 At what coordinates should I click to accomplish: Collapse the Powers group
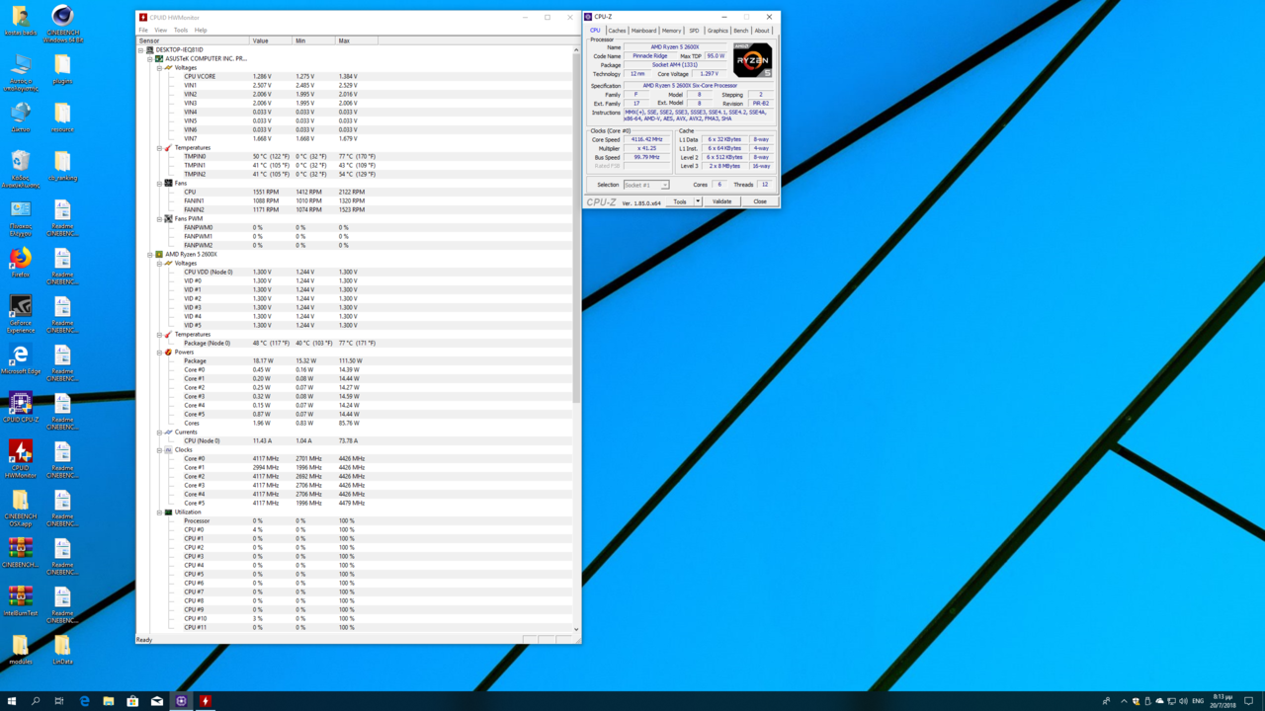pyautogui.click(x=159, y=352)
